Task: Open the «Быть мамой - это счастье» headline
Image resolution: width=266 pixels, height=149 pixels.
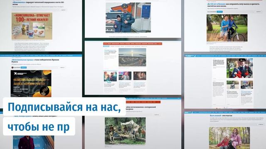Action: pyautogui.click(x=221, y=116)
